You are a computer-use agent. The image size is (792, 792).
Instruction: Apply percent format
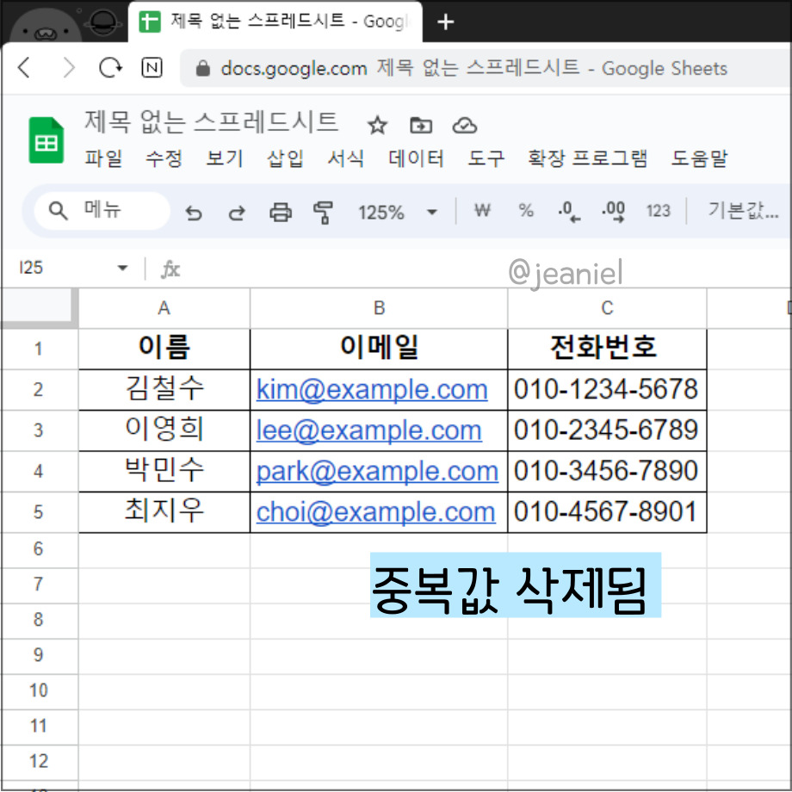click(x=525, y=211)
